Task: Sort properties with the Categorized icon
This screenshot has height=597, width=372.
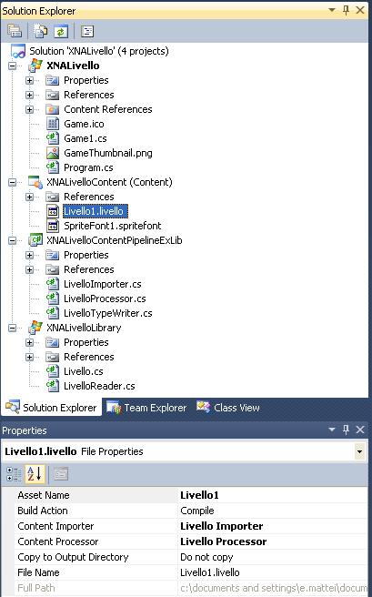Action: click(x=14, y=474)
